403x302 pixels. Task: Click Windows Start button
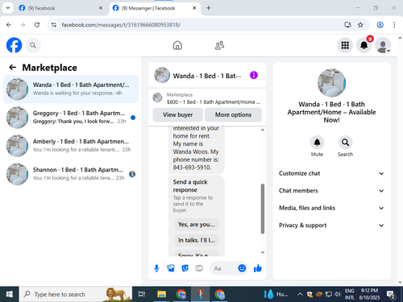10,294
